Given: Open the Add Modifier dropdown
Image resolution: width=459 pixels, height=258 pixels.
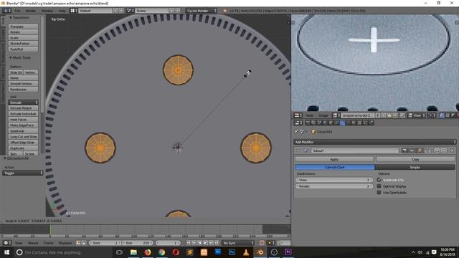Looking at the screenshot, I should 374,142.
